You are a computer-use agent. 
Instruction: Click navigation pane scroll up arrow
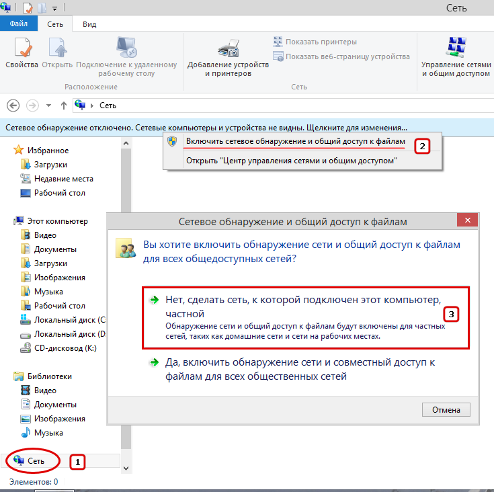[x=126, y=143]
